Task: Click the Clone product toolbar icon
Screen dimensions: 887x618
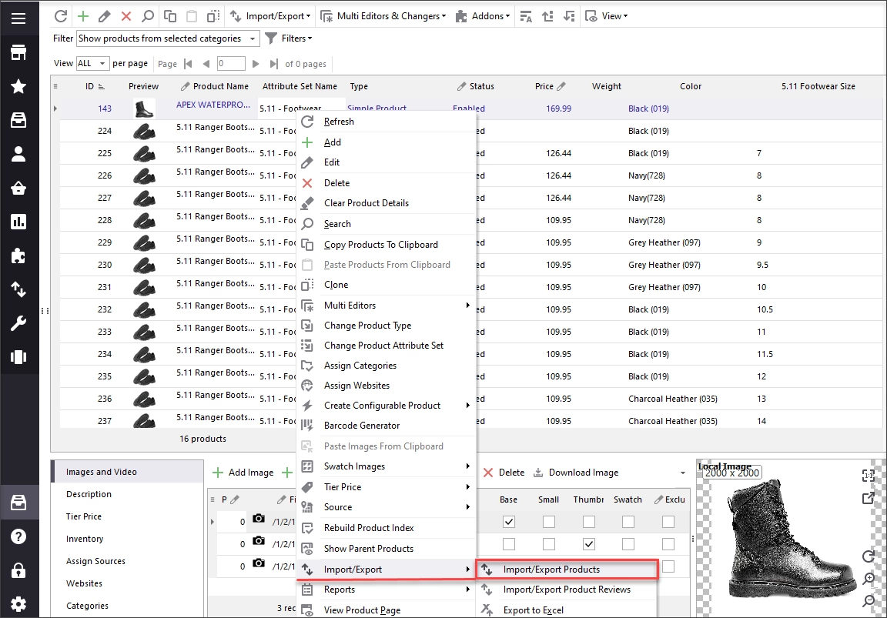Action: click(213, 16)
